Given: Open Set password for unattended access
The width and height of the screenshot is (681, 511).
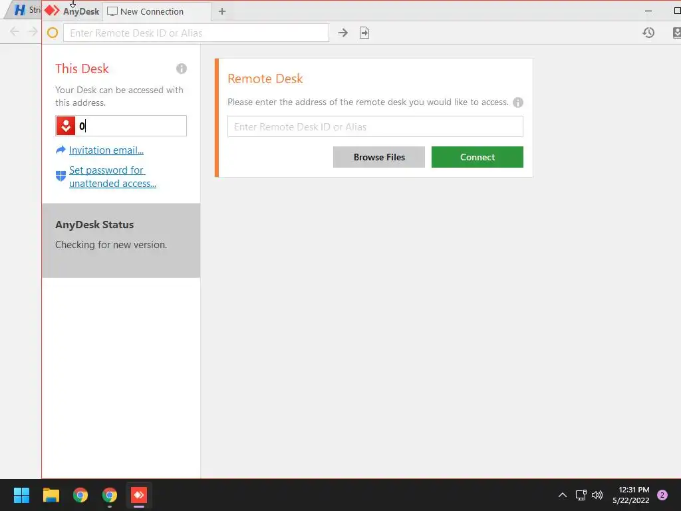Looking at the screenshot, I should 112,177.
